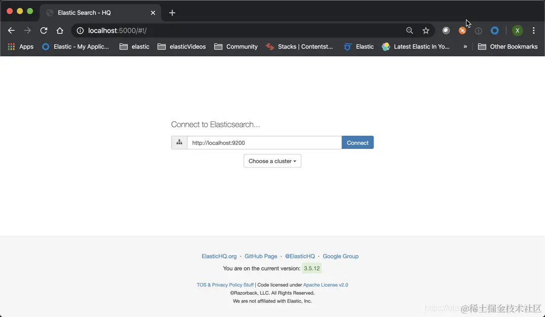Open Stacks | Contentst... bookmark
545x317 pixels.
299,47
